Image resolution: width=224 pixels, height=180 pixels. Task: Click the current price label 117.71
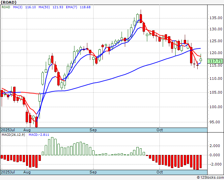pos(215,61)
